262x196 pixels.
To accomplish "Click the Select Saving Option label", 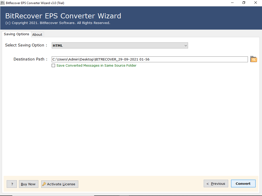I will pos(26,45).
